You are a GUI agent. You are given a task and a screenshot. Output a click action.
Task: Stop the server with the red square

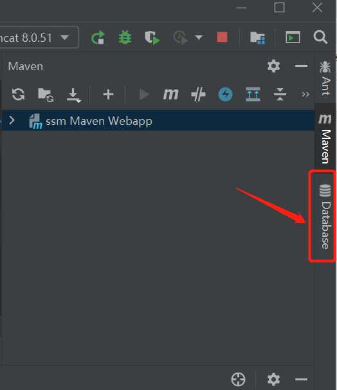click(x=222, y=37)
